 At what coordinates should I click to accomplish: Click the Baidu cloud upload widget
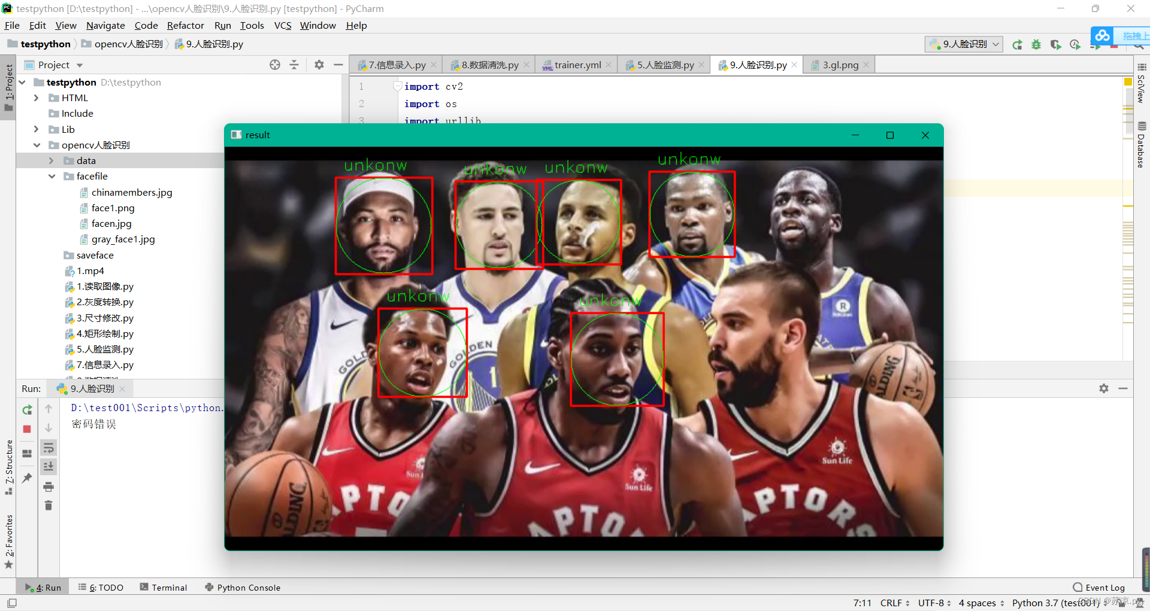click(1119, 36)
